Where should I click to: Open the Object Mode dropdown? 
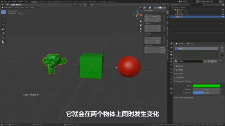click(x=7, y=7)
